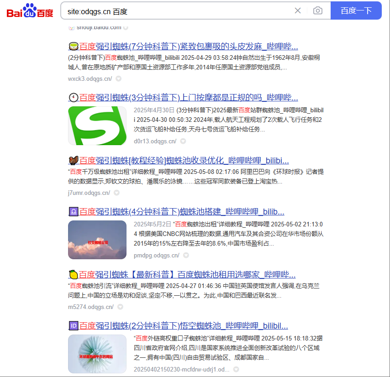Screen dimensions: 390x377
Task: Expand the dropdown arrow next to 20250402150230-mcfdrw URL
Action: [x=236, y=369]
